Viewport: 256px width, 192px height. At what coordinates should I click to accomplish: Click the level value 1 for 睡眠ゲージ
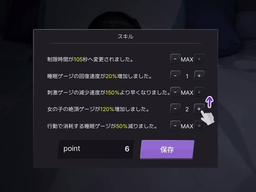point(187,76)
